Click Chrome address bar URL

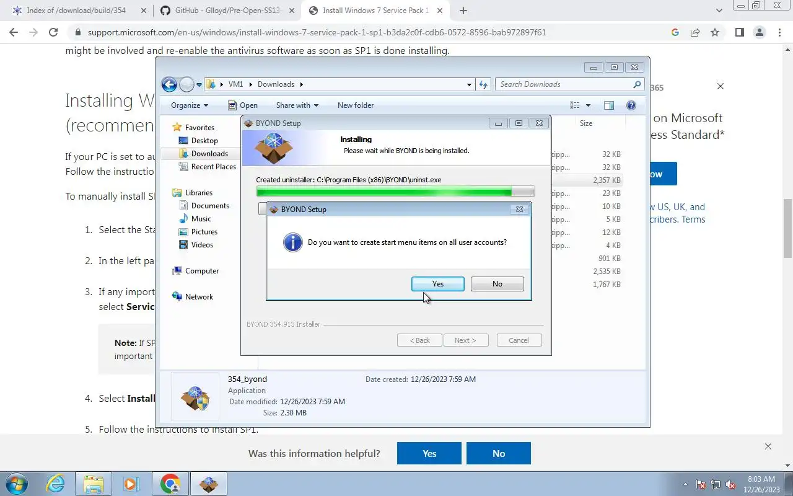[317, 32]
